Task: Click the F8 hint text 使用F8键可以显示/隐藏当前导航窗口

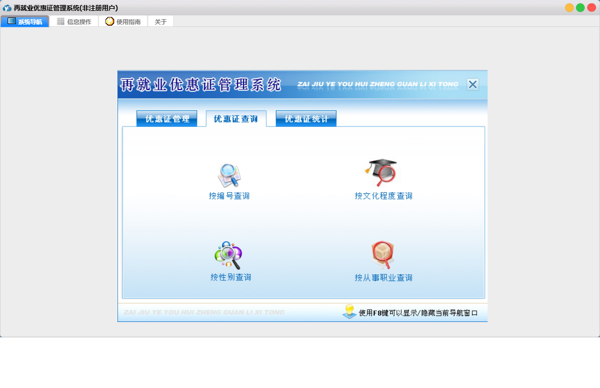Action: pos(418,313)
